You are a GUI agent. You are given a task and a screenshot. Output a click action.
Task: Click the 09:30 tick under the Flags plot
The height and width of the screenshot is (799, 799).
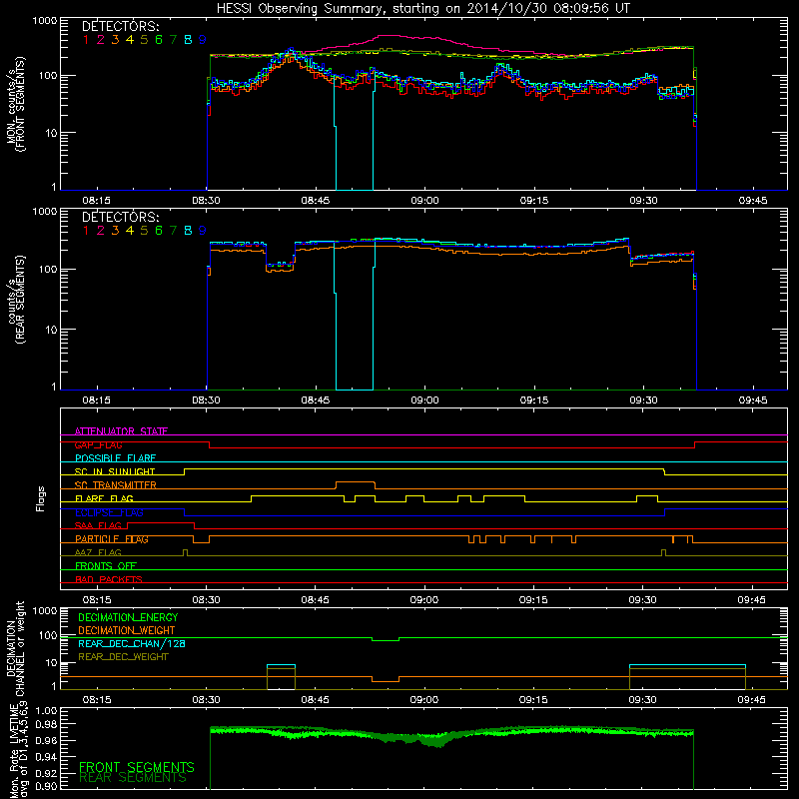(643, 600)
